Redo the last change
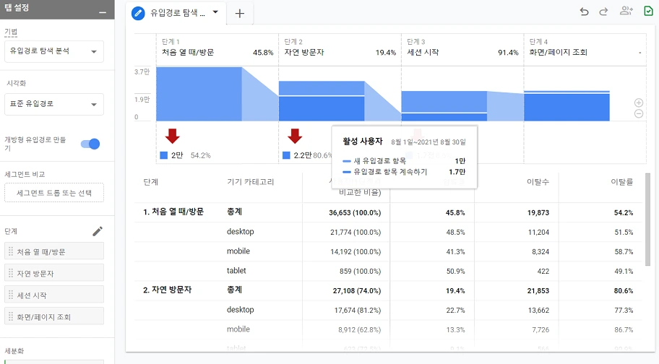The image size is (659, 364). click(603, 12)
